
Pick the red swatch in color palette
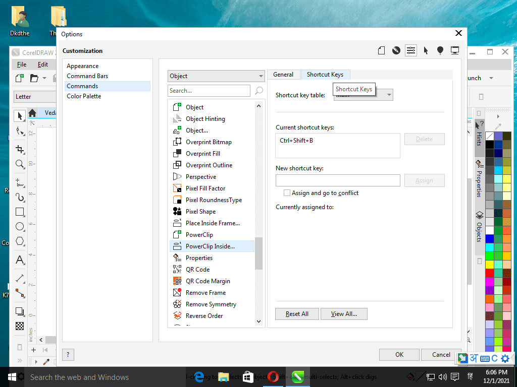(490, 273)
